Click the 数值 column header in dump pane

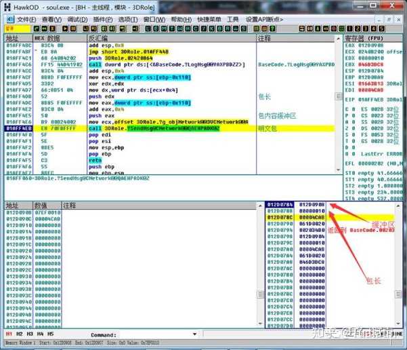coord(47,206)
